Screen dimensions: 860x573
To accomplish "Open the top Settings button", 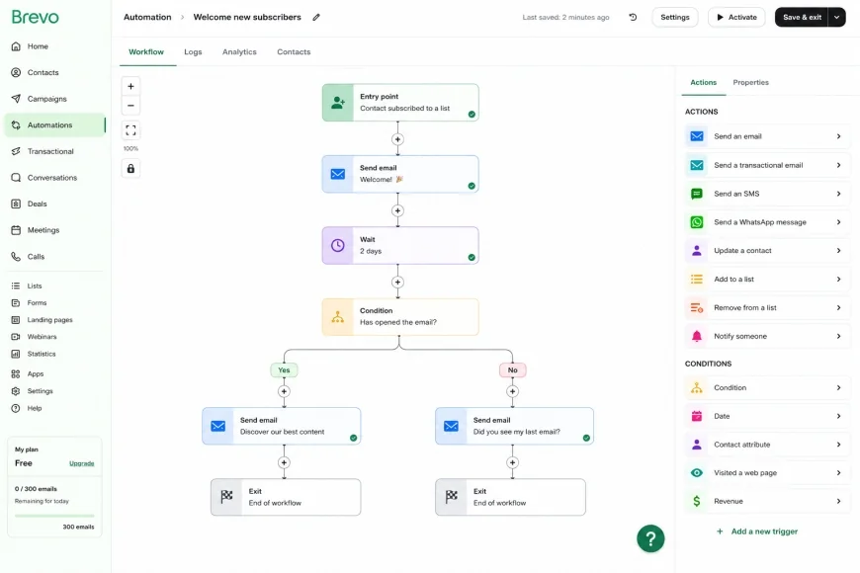I will [674, 17].
